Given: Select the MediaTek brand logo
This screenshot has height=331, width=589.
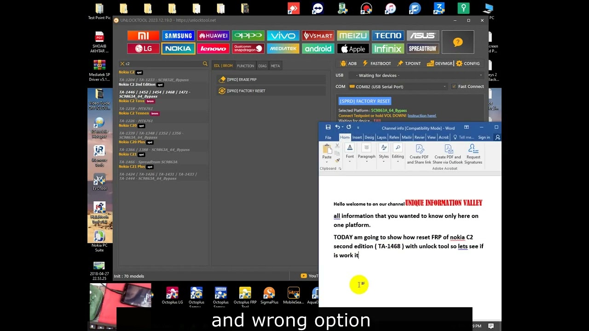Looking at the screenshot, I should (x=283, y=49).
